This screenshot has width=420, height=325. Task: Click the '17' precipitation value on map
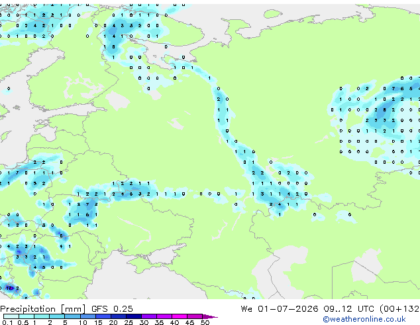click(x=9, y=289)
